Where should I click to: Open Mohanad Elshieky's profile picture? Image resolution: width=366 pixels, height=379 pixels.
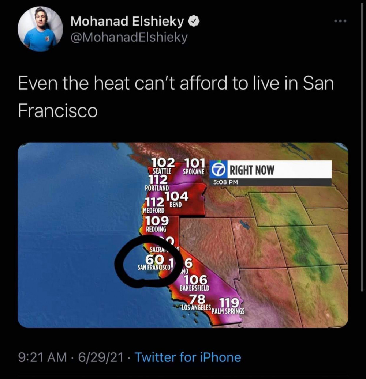40,29
